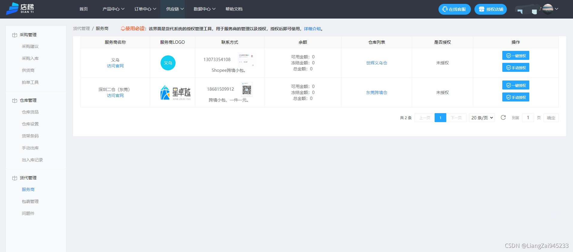Click the 上一页 pagination button
The width and height of the screenshot is (573, 252).
point(424,118)
